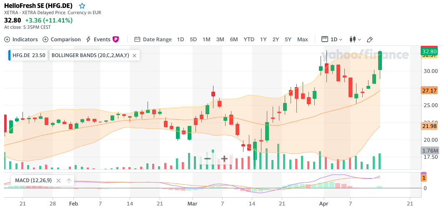Screen dimensions: 444x218
Task: Click the 21.98 lower band price tag
Action: (429, 126)
